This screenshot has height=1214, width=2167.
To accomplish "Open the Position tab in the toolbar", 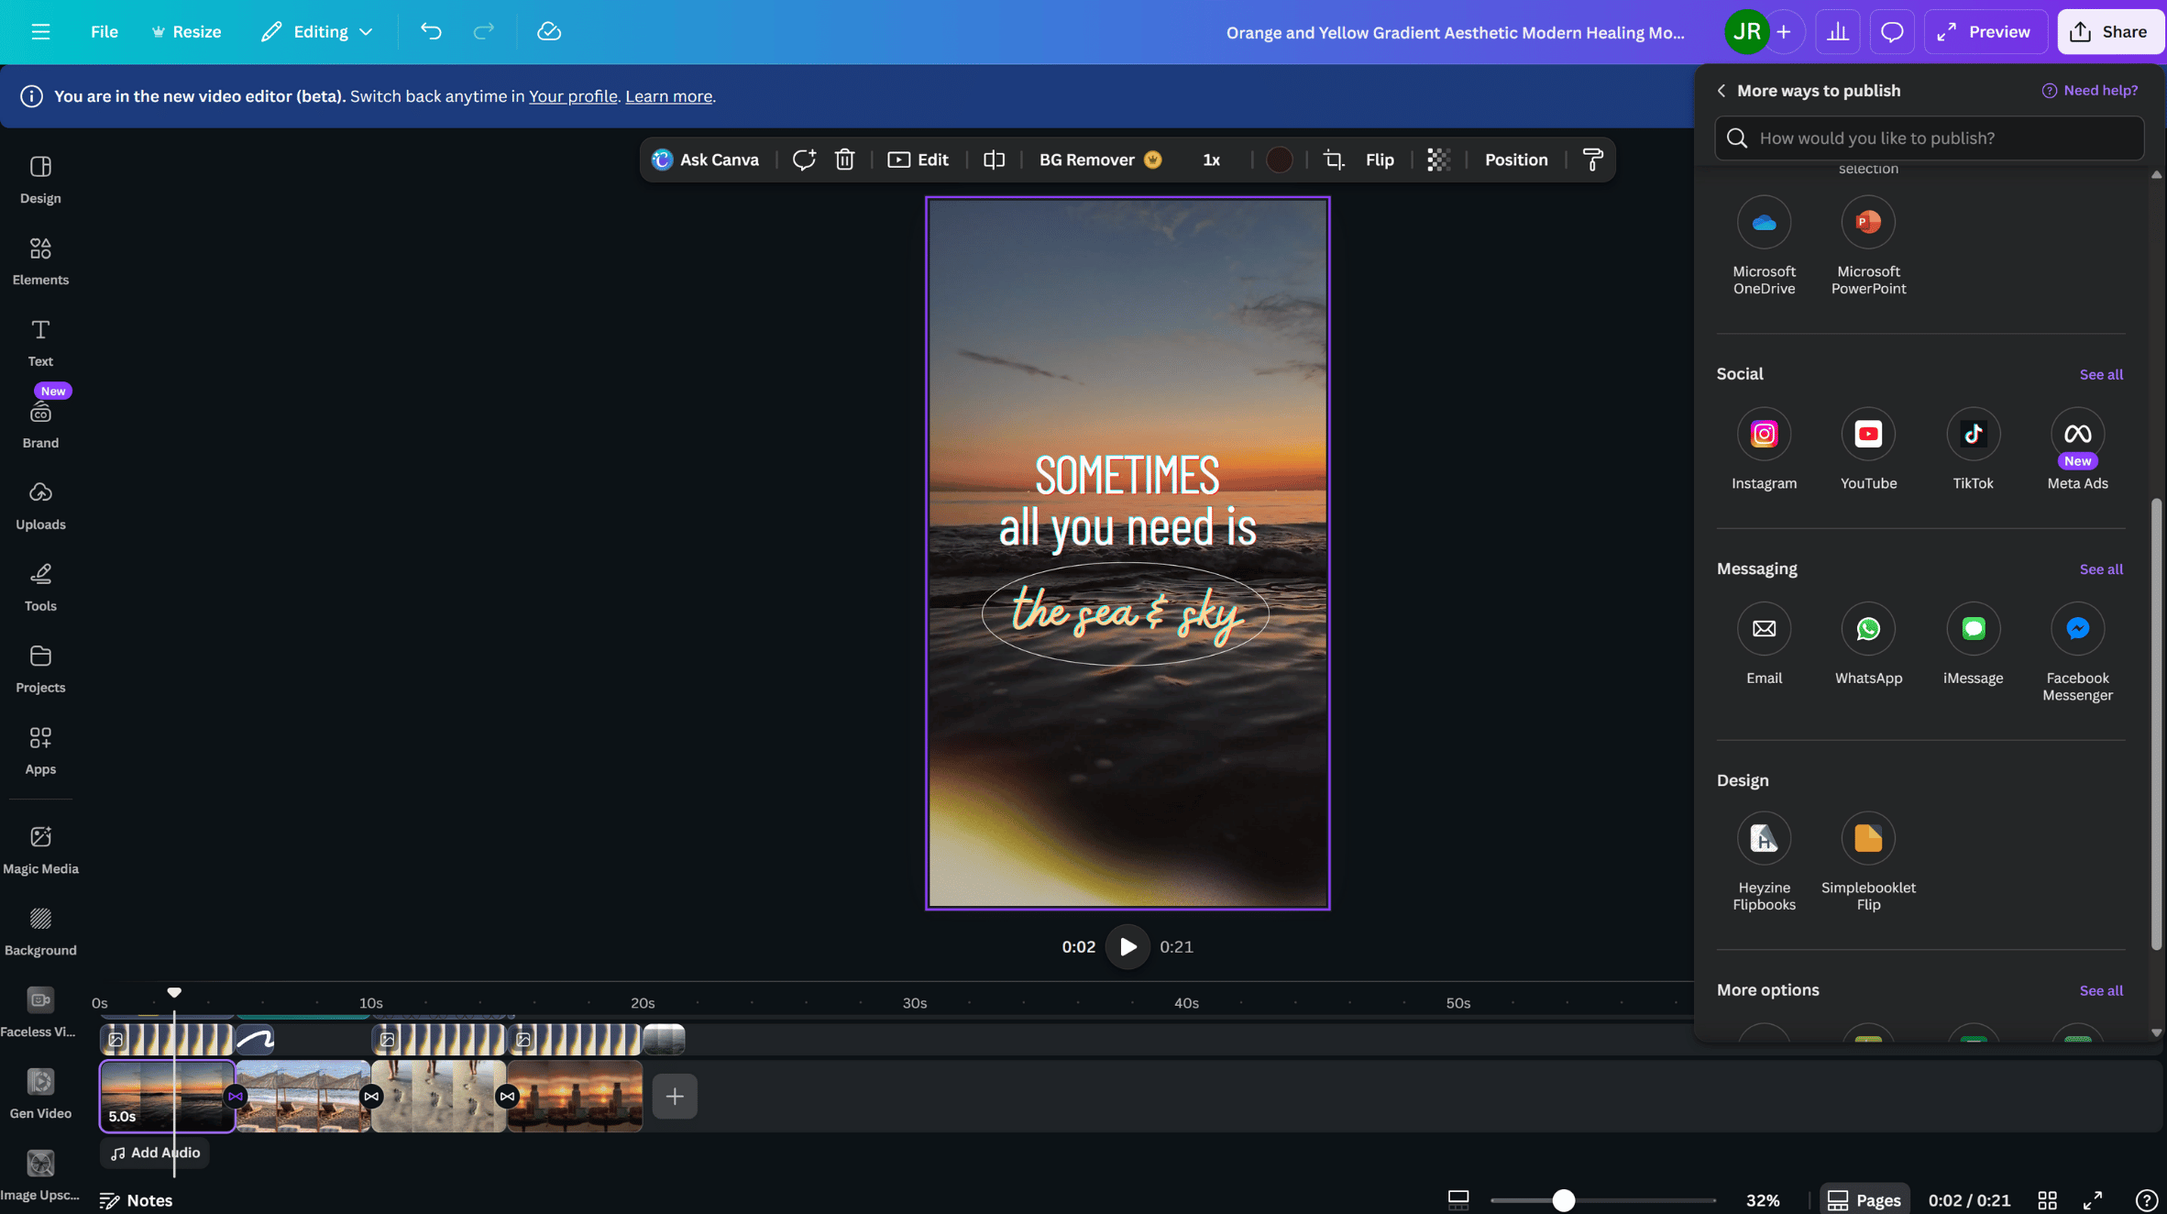I will [x=1515, y=160].
